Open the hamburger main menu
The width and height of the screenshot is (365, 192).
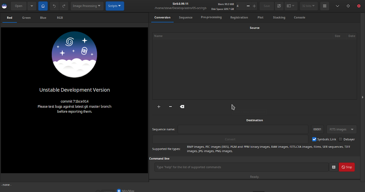click(325, 6)
